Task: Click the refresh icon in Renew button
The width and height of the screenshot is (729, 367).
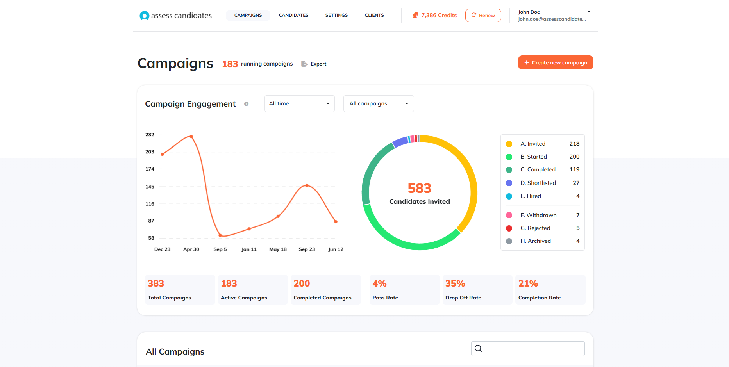Action: tap(474, 15)
